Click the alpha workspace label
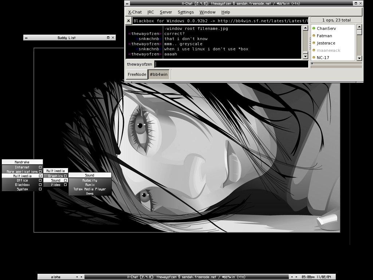 point(56,277)
